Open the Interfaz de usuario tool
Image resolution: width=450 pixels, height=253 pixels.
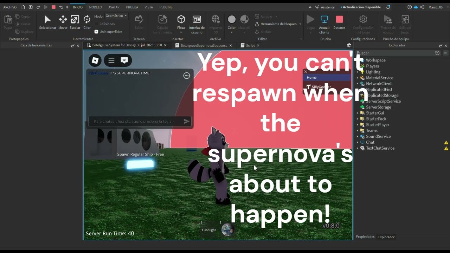pyautogui.click(x=197, y=24)
